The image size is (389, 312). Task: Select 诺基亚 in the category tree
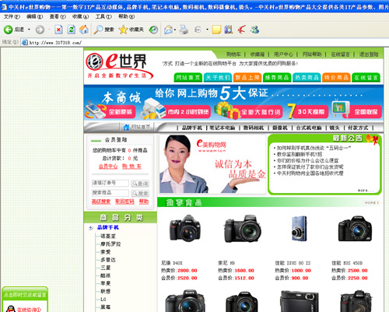click(108, 237)
